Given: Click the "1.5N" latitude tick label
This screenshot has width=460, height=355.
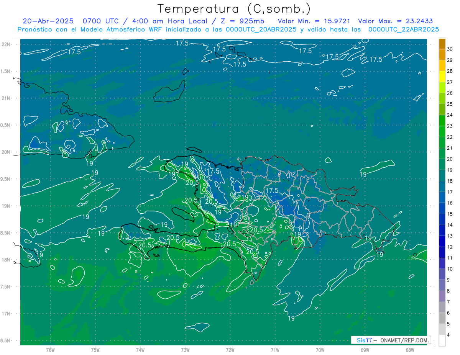Looking at the screenshot, I should [5, 71].
